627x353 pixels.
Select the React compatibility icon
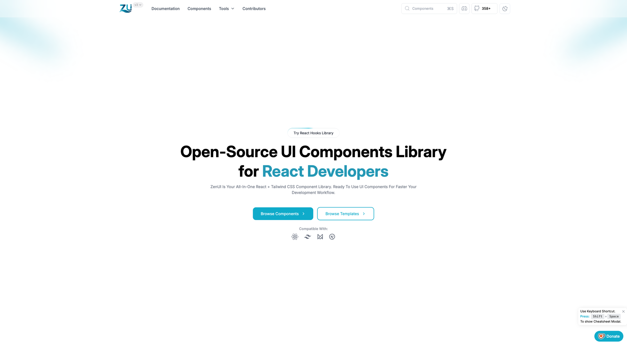(295, 236)
